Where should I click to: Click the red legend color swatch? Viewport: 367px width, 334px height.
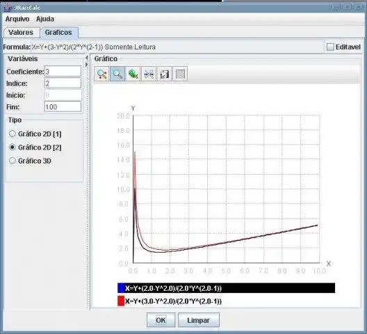[x=121, y=301]
